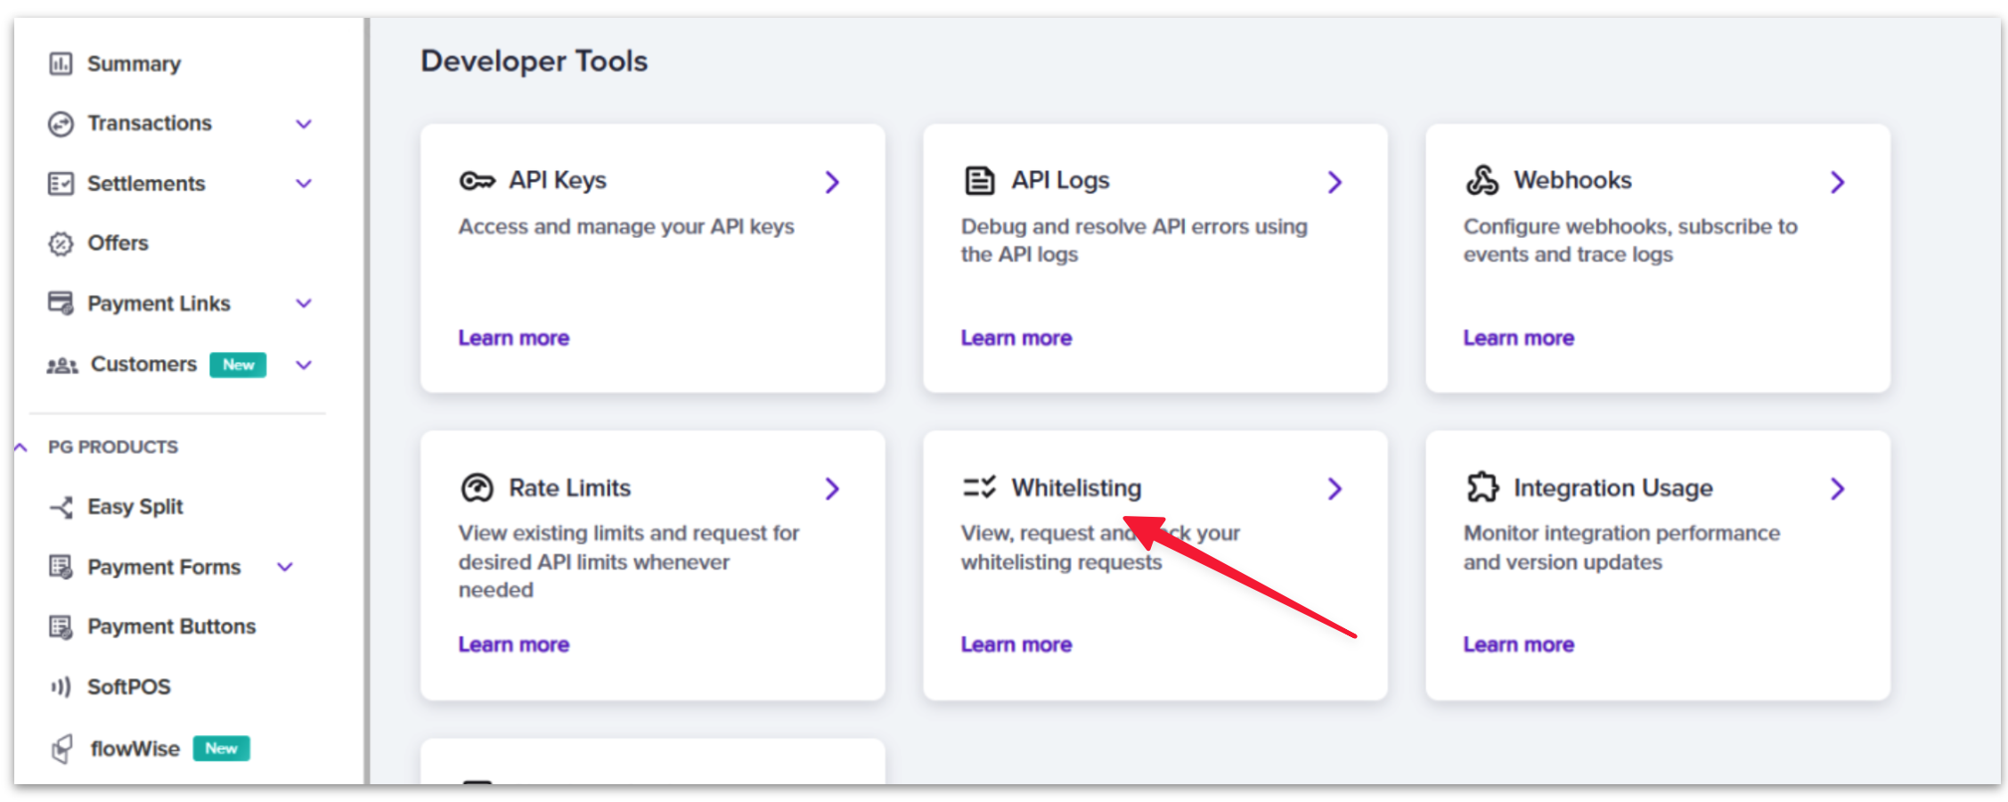Open Integration Usage via its arrow
Image resolution: width=2008 pixels, height=802 pixels.
pos(1837,489)
